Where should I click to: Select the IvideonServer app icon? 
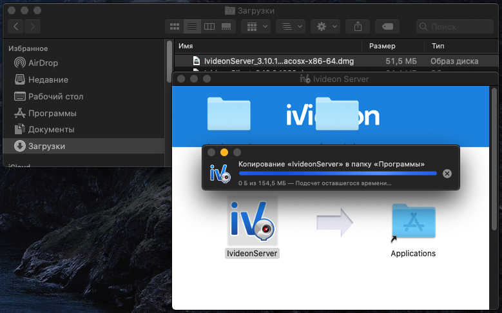click(x=253, y=221)
